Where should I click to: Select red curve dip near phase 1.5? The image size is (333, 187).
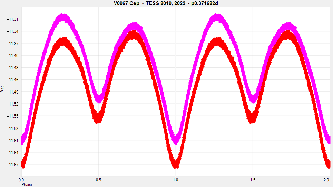pos(252,119)
